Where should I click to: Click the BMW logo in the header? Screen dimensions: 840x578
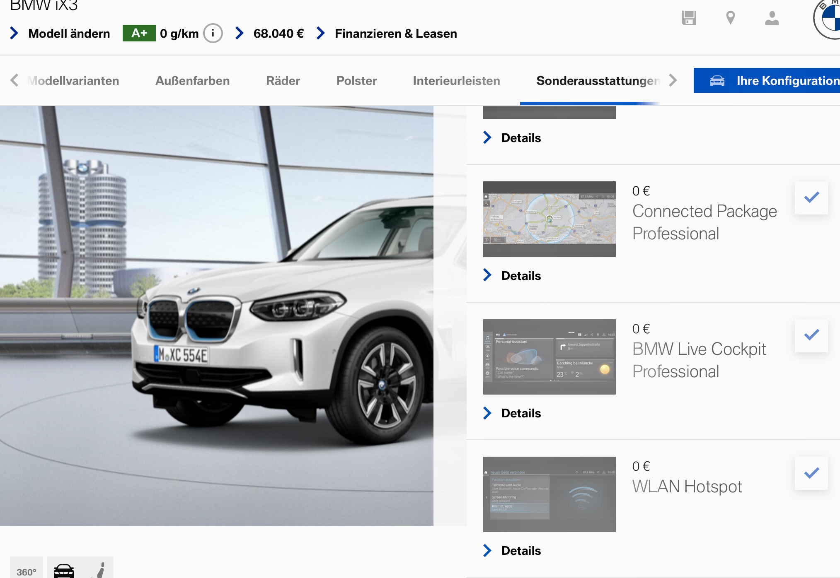point(827,19)
